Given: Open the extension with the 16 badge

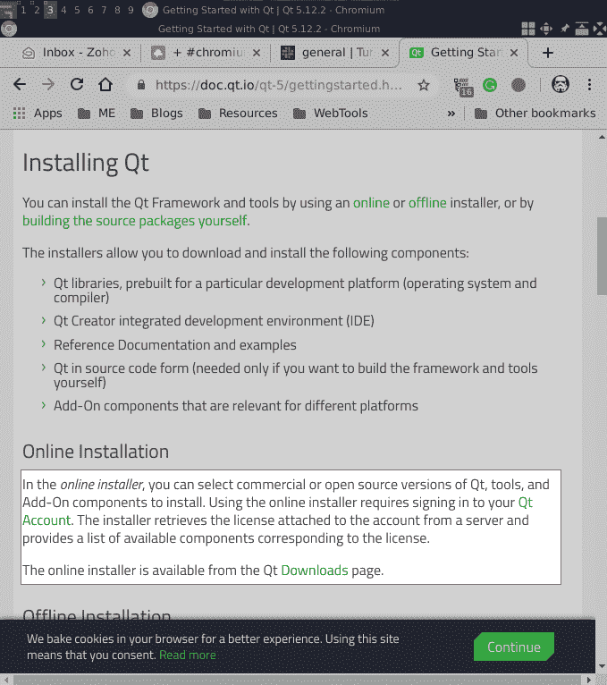Looking at the screenshot, I should point(464,85).
